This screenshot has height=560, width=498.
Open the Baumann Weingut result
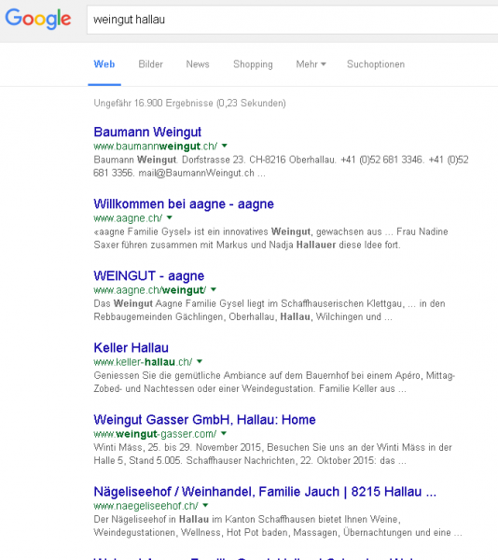coord(147,132)
